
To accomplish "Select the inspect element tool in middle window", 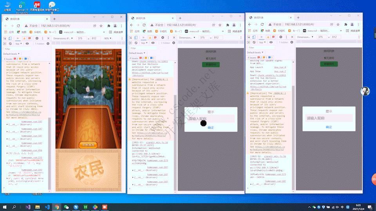I will click(x=131, y=38).
